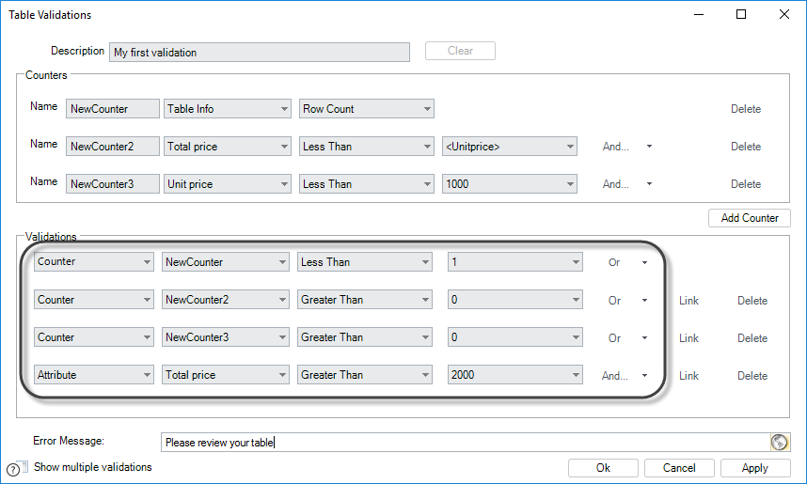Delete the NewCounter2 validation row
The height and width of the screenshot is (484, 807).
pyautogui.click(x=752, y=301)
